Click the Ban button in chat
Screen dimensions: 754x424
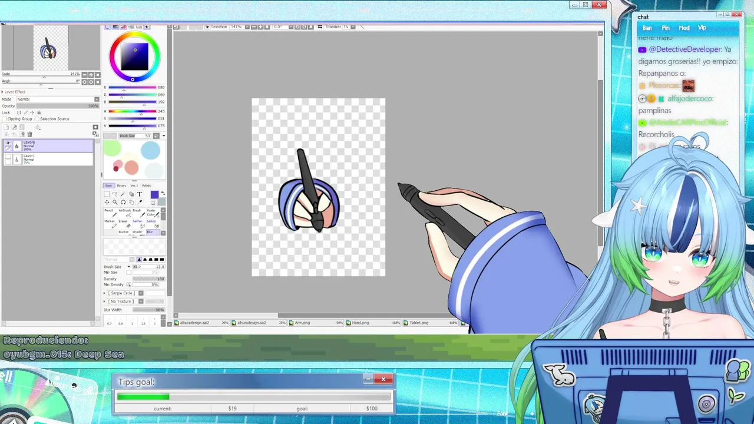(647, 28)
